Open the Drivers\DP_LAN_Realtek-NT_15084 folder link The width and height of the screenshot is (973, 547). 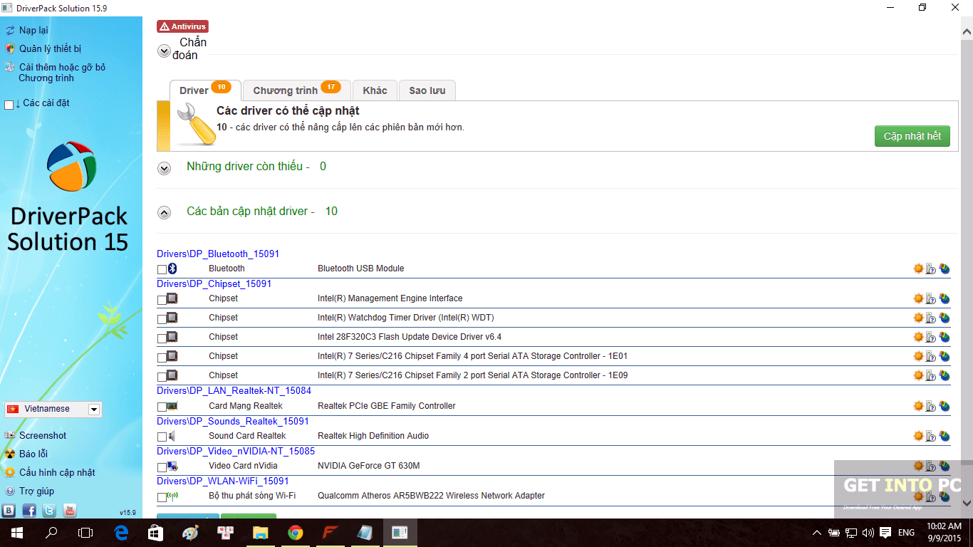tap(234, 390)
